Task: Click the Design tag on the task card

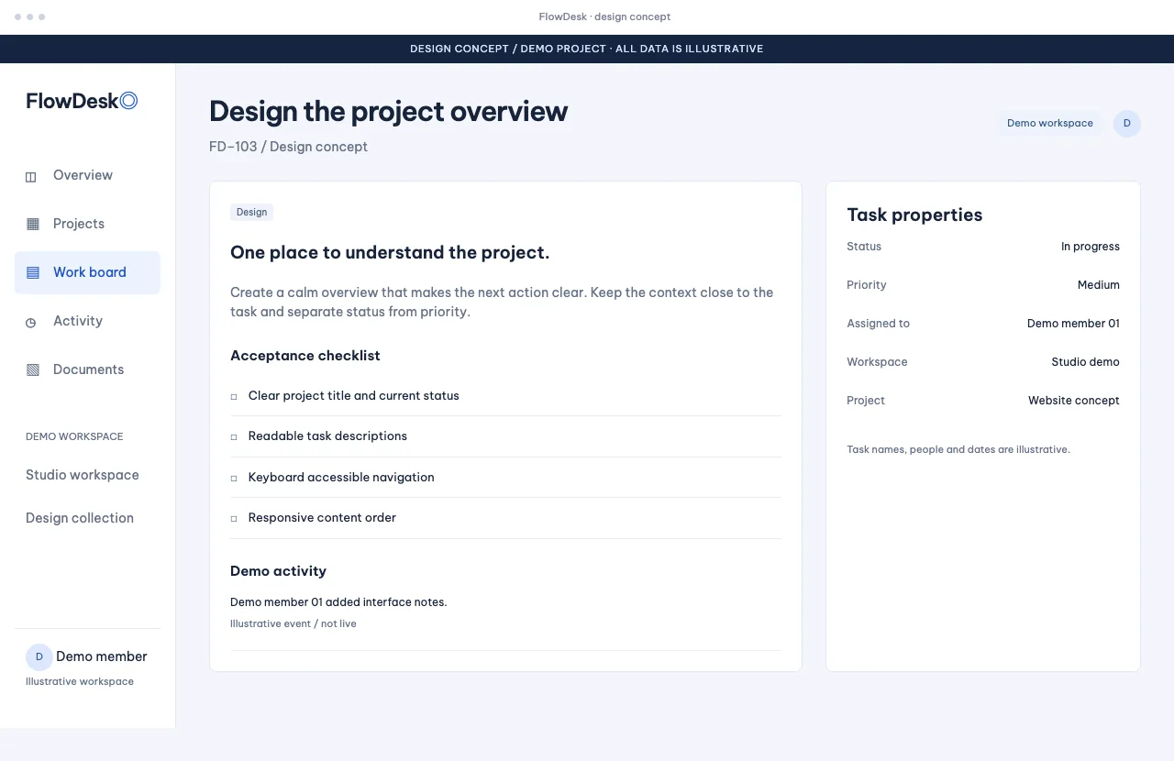Action: [x=251, y=213]
